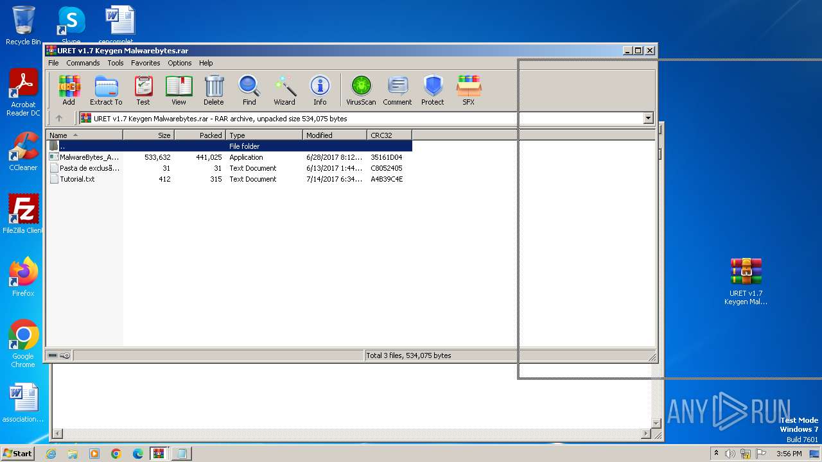Click the background window's scroll right arrow
This screenshot has width=822, height=462.
(x=646, y=434)
